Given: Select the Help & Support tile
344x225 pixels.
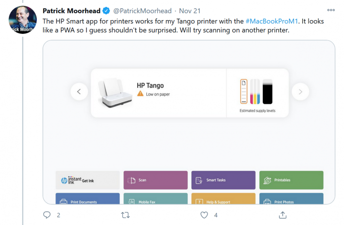Looking at the screenshot, I should (x=223, y=200).
